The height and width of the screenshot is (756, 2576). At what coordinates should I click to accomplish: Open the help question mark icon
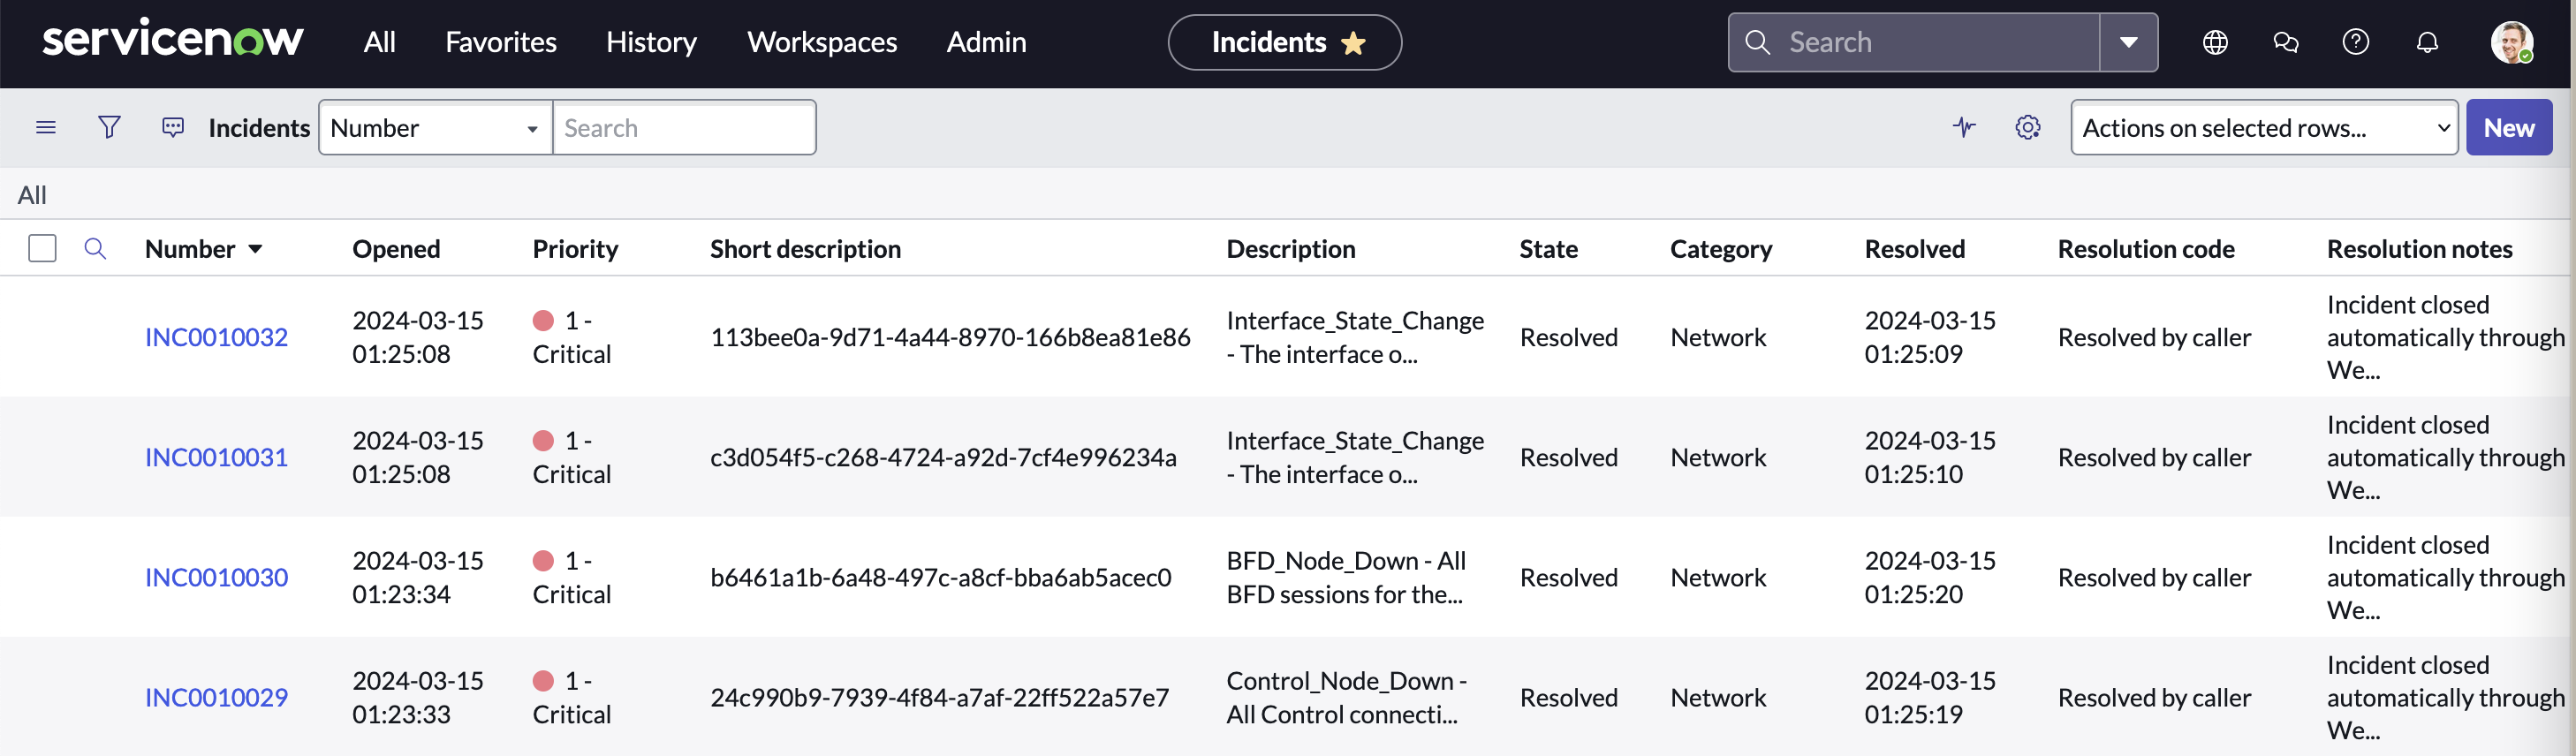[x=2355, y=42]
